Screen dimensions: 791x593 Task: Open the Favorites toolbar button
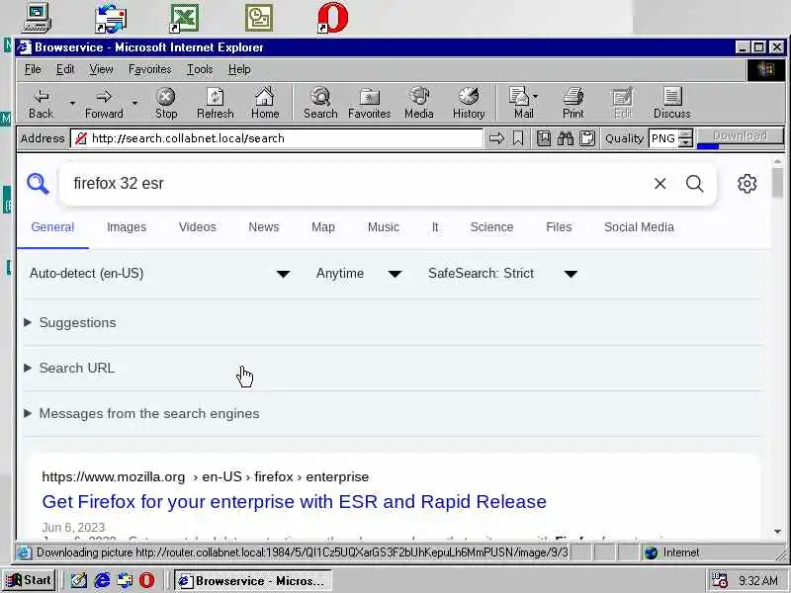(x=369, y=104)
